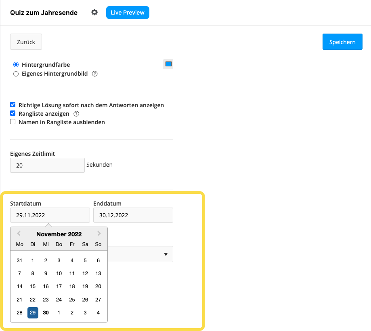
Task: Open the dropdown behind the calendar
Action: point(140,254)
